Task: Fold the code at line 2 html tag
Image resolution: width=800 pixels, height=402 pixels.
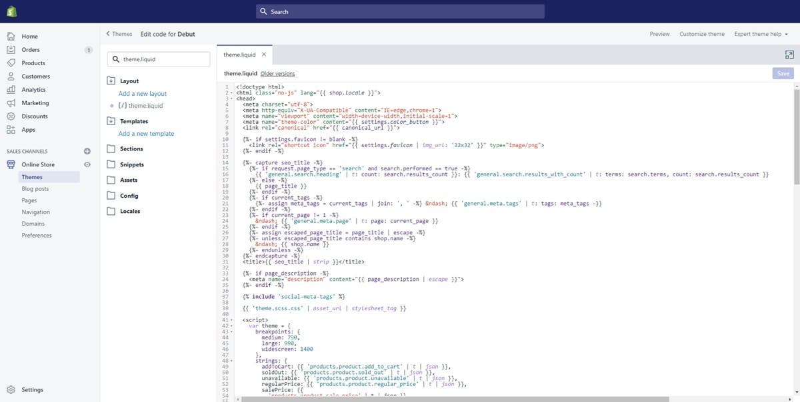Action: [x=232, y=93]
